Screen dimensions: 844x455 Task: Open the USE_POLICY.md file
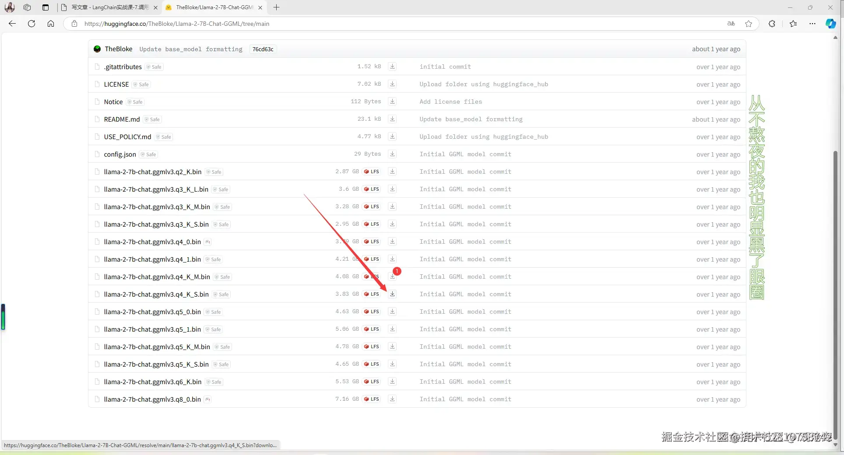[127, 136]
